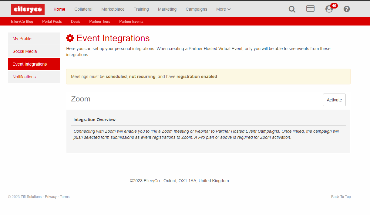370x215 pixels.
Task: Open Portal Posts in the red bar
Action: (52, 22)
